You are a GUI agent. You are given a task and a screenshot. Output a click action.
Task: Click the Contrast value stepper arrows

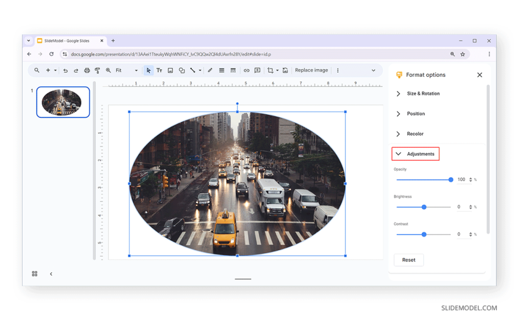tap(470, 235)
